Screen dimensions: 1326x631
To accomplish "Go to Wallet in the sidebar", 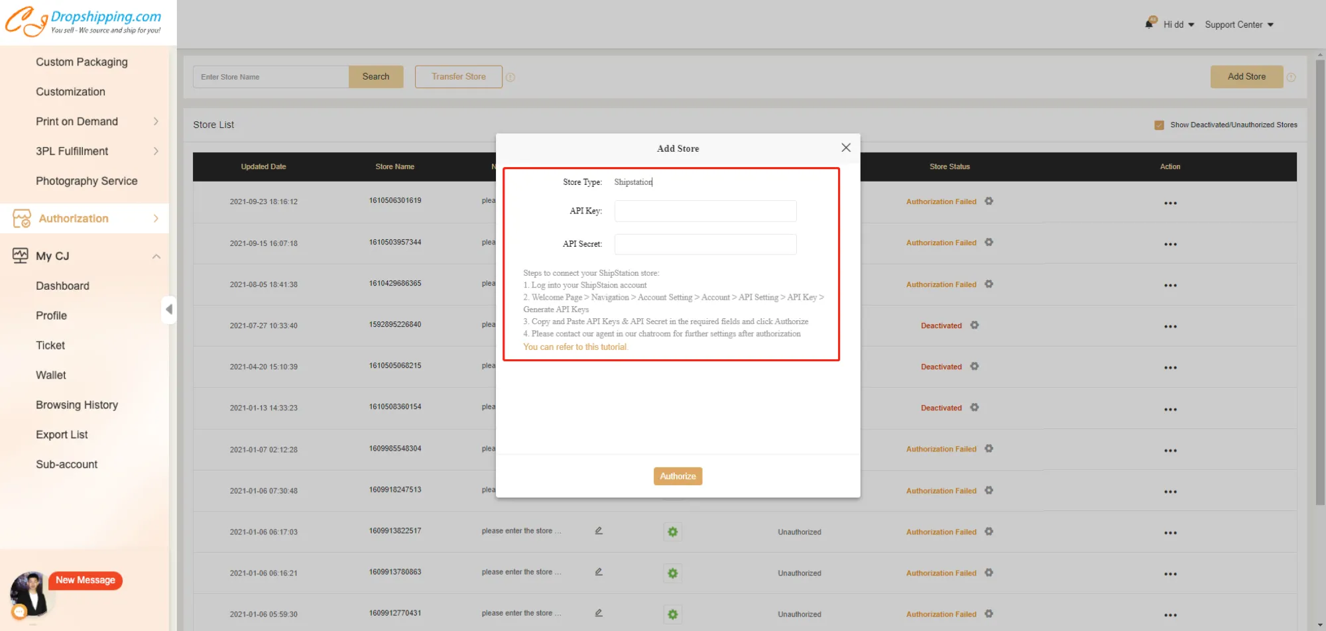I will tap(51, 375).
